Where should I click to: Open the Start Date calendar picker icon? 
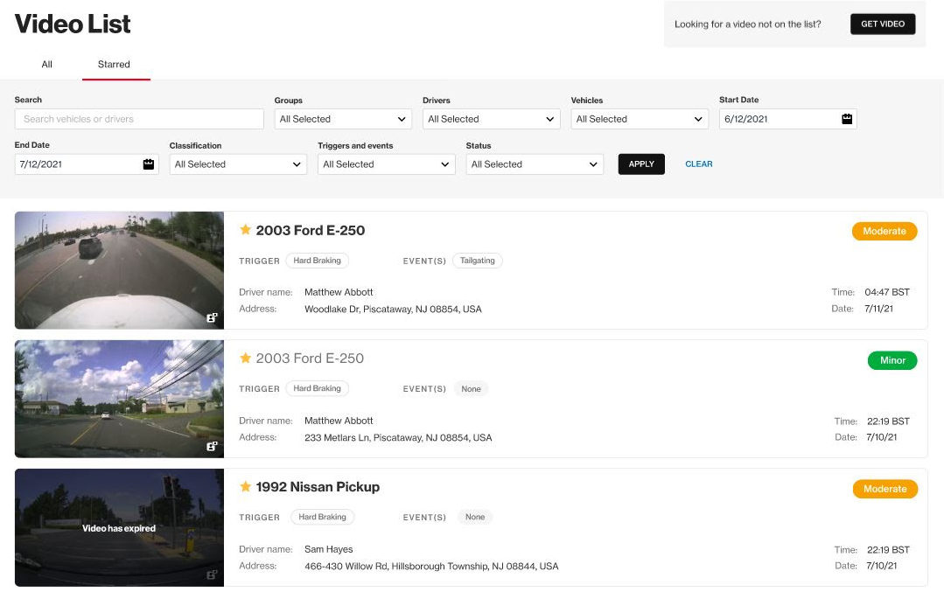pos(846,119)
